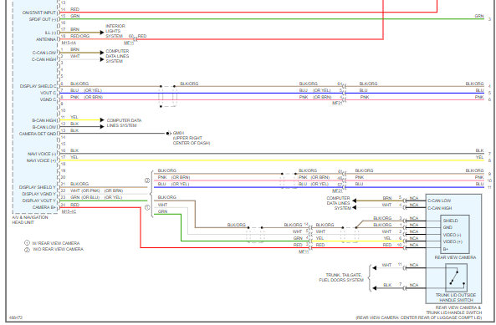Click INTERIOR LIGHTS SYSTEM reference text
The height and width of the screenshot is (325, 496).
pyautogui.click(x=115, y=31)
